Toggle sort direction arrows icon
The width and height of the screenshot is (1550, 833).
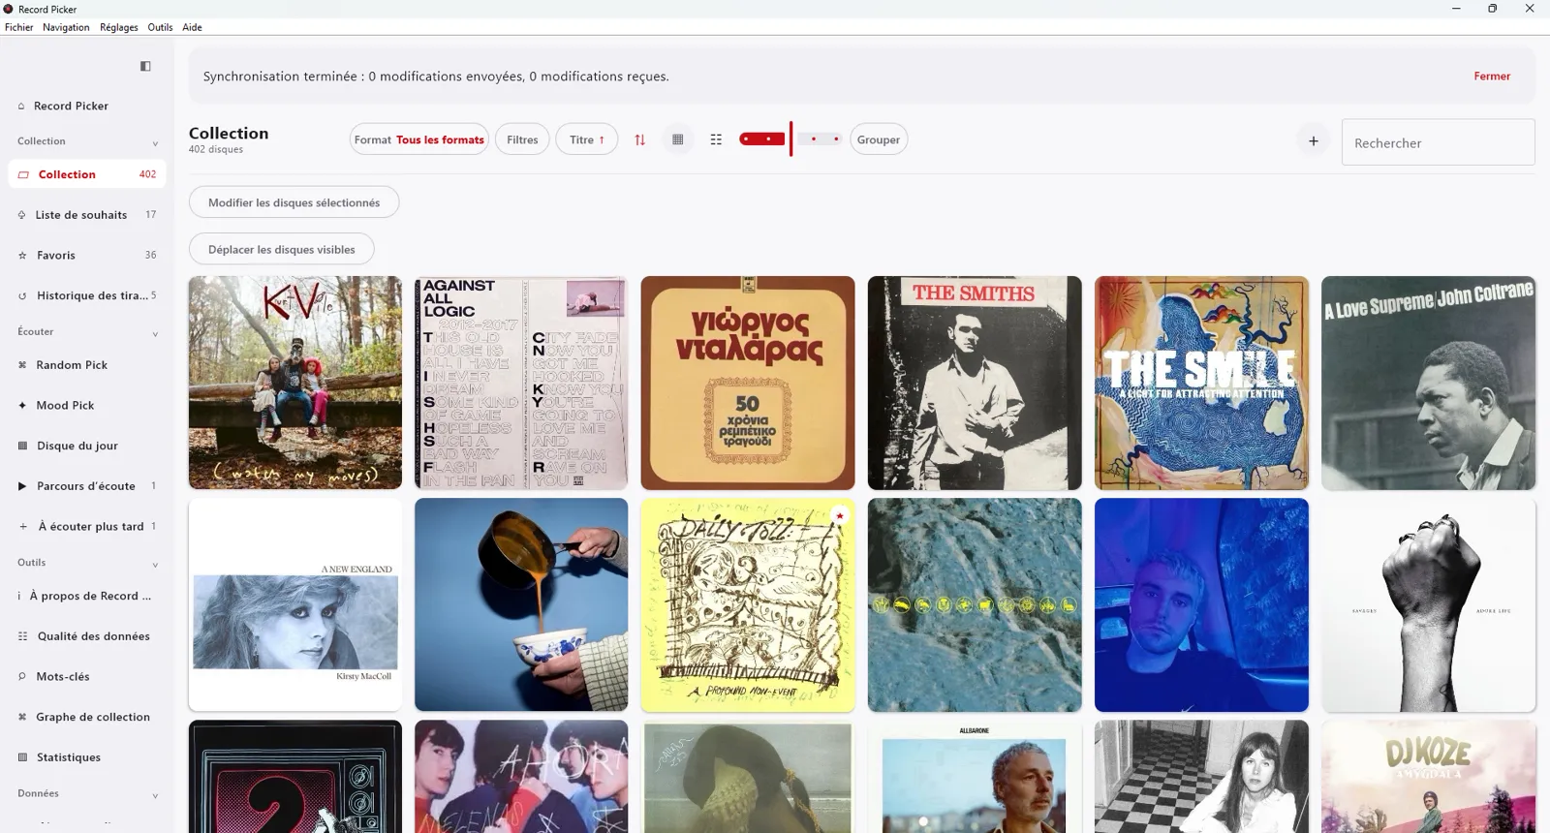[x=639, y=139]
